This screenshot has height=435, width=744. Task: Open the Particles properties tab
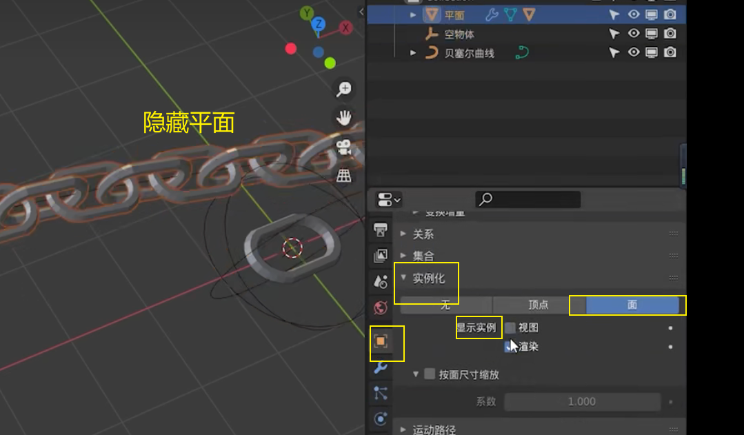381,393
